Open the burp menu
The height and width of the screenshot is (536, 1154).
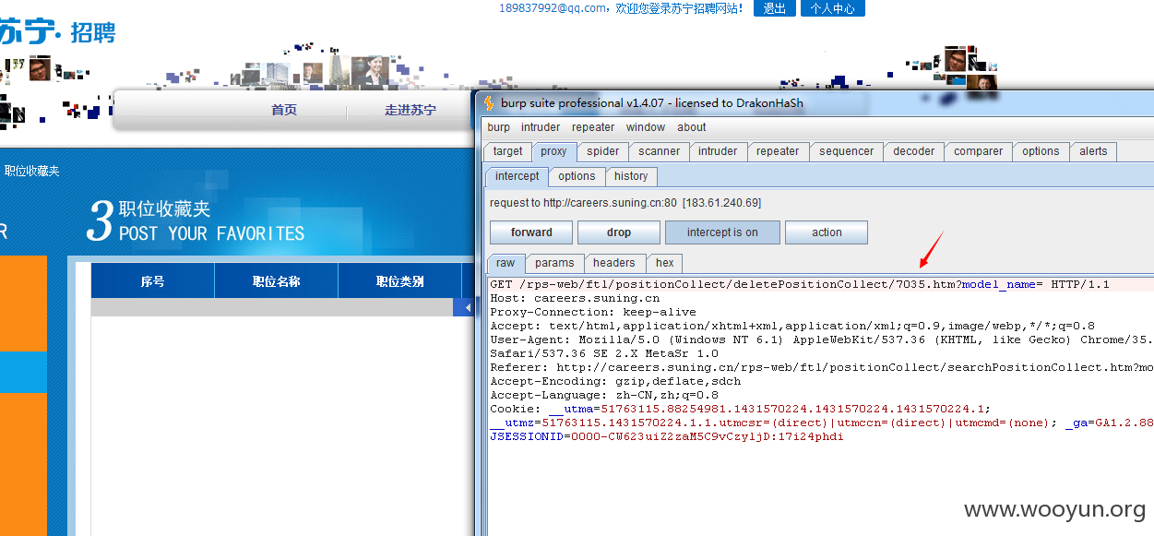pos(498,127)
